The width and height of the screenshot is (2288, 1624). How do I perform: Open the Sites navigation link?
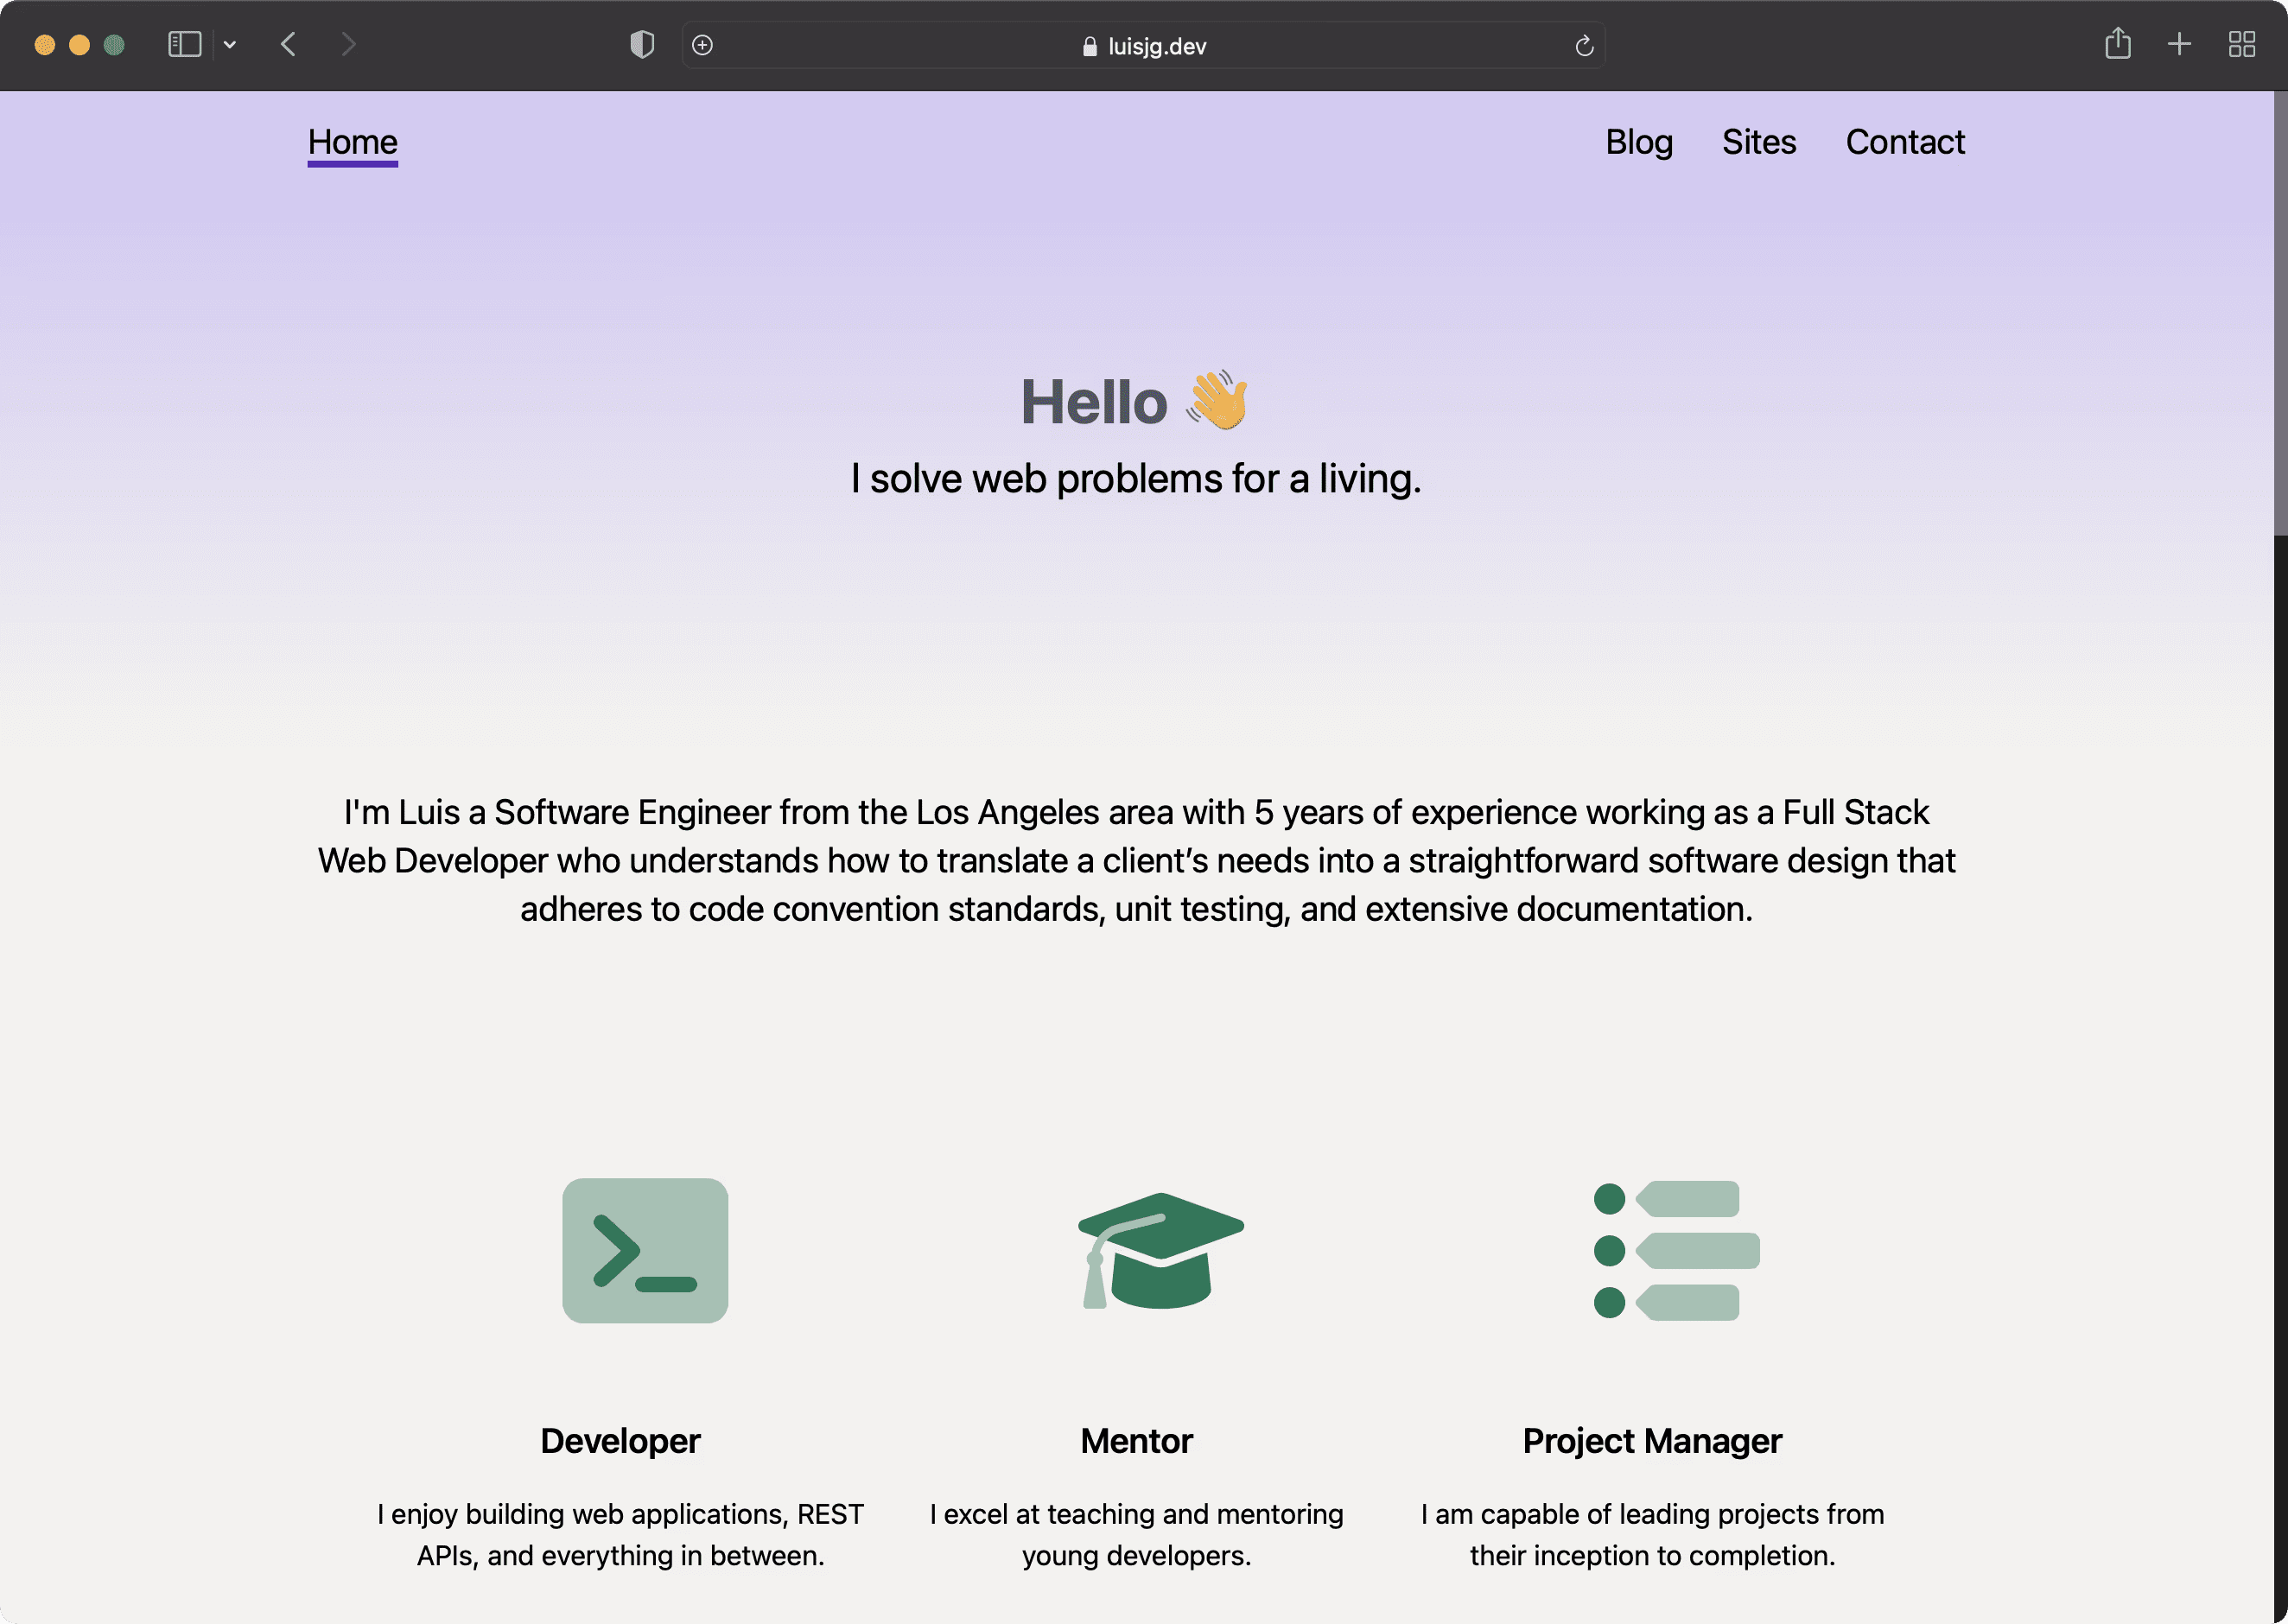(1759, 142)
